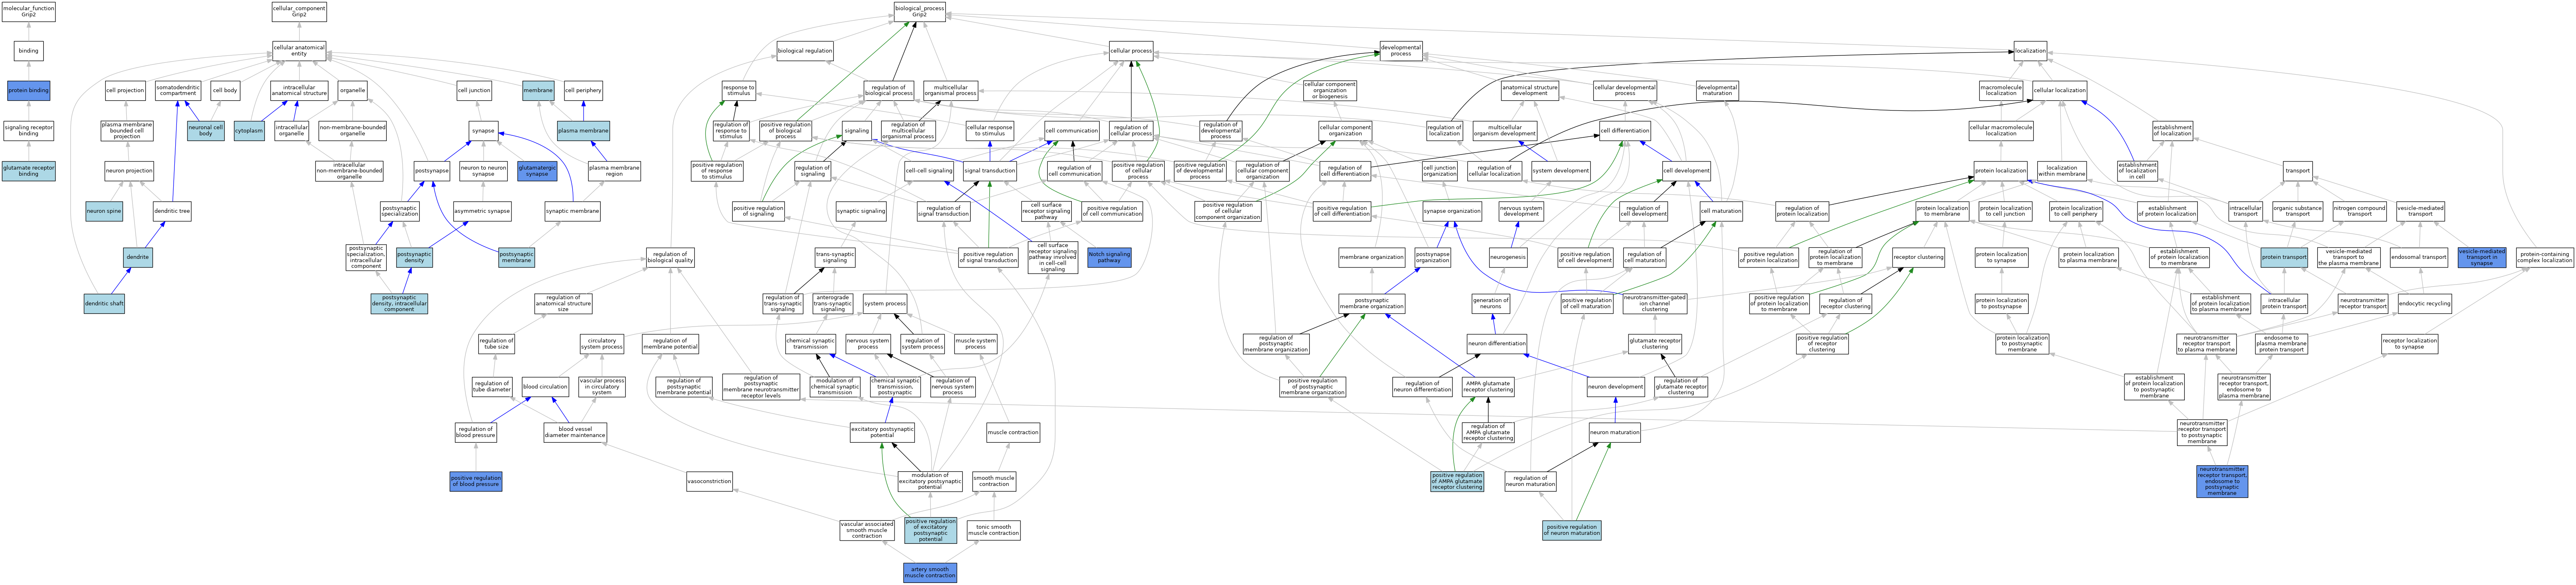The image size is (2576, 585).
Task: Click the molecular_function Grip2 root node
Action: [29, 11]
